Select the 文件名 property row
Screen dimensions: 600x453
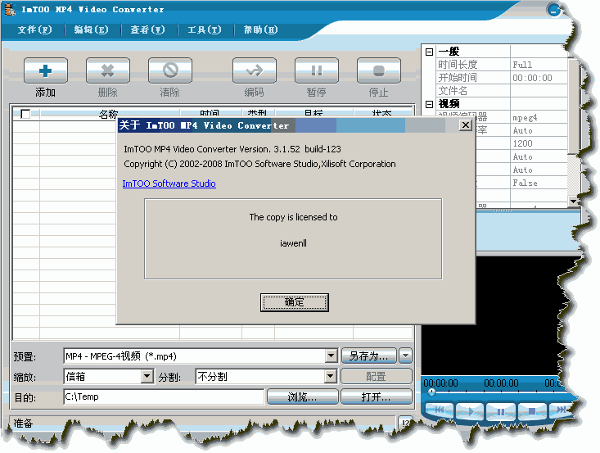click(x=502, y=91)
